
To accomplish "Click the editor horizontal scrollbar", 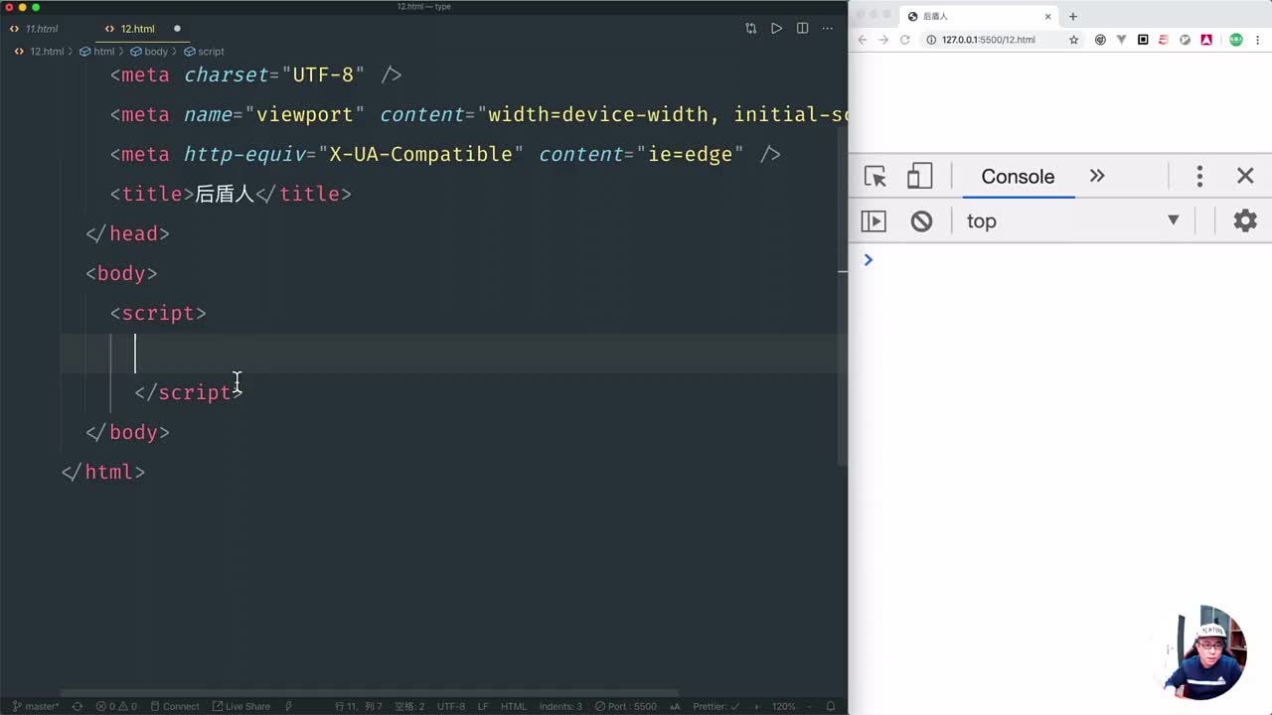I will (x=370, y=693).
